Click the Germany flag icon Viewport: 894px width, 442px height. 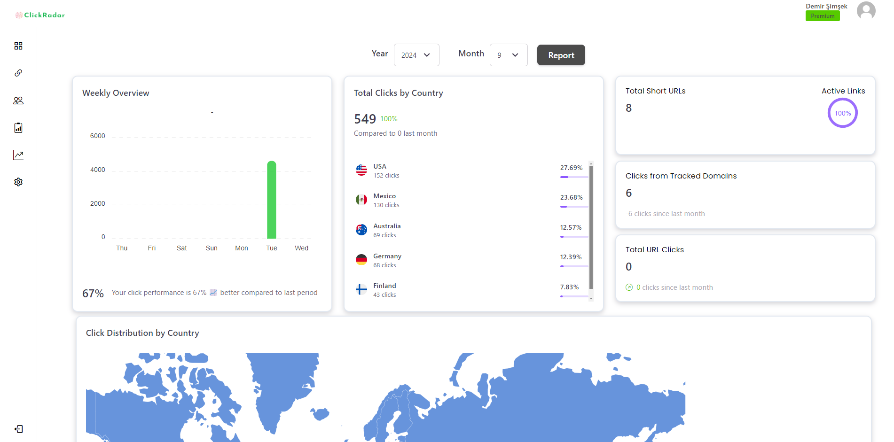pyautogui.click(x=361, y=259)
